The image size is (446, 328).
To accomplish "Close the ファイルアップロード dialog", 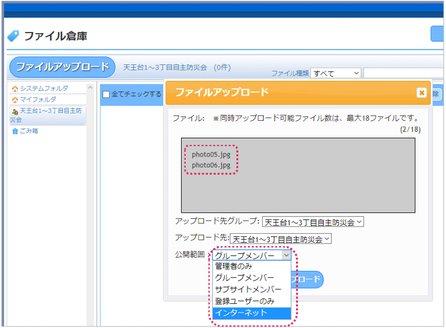I will [x=421, y=93].
